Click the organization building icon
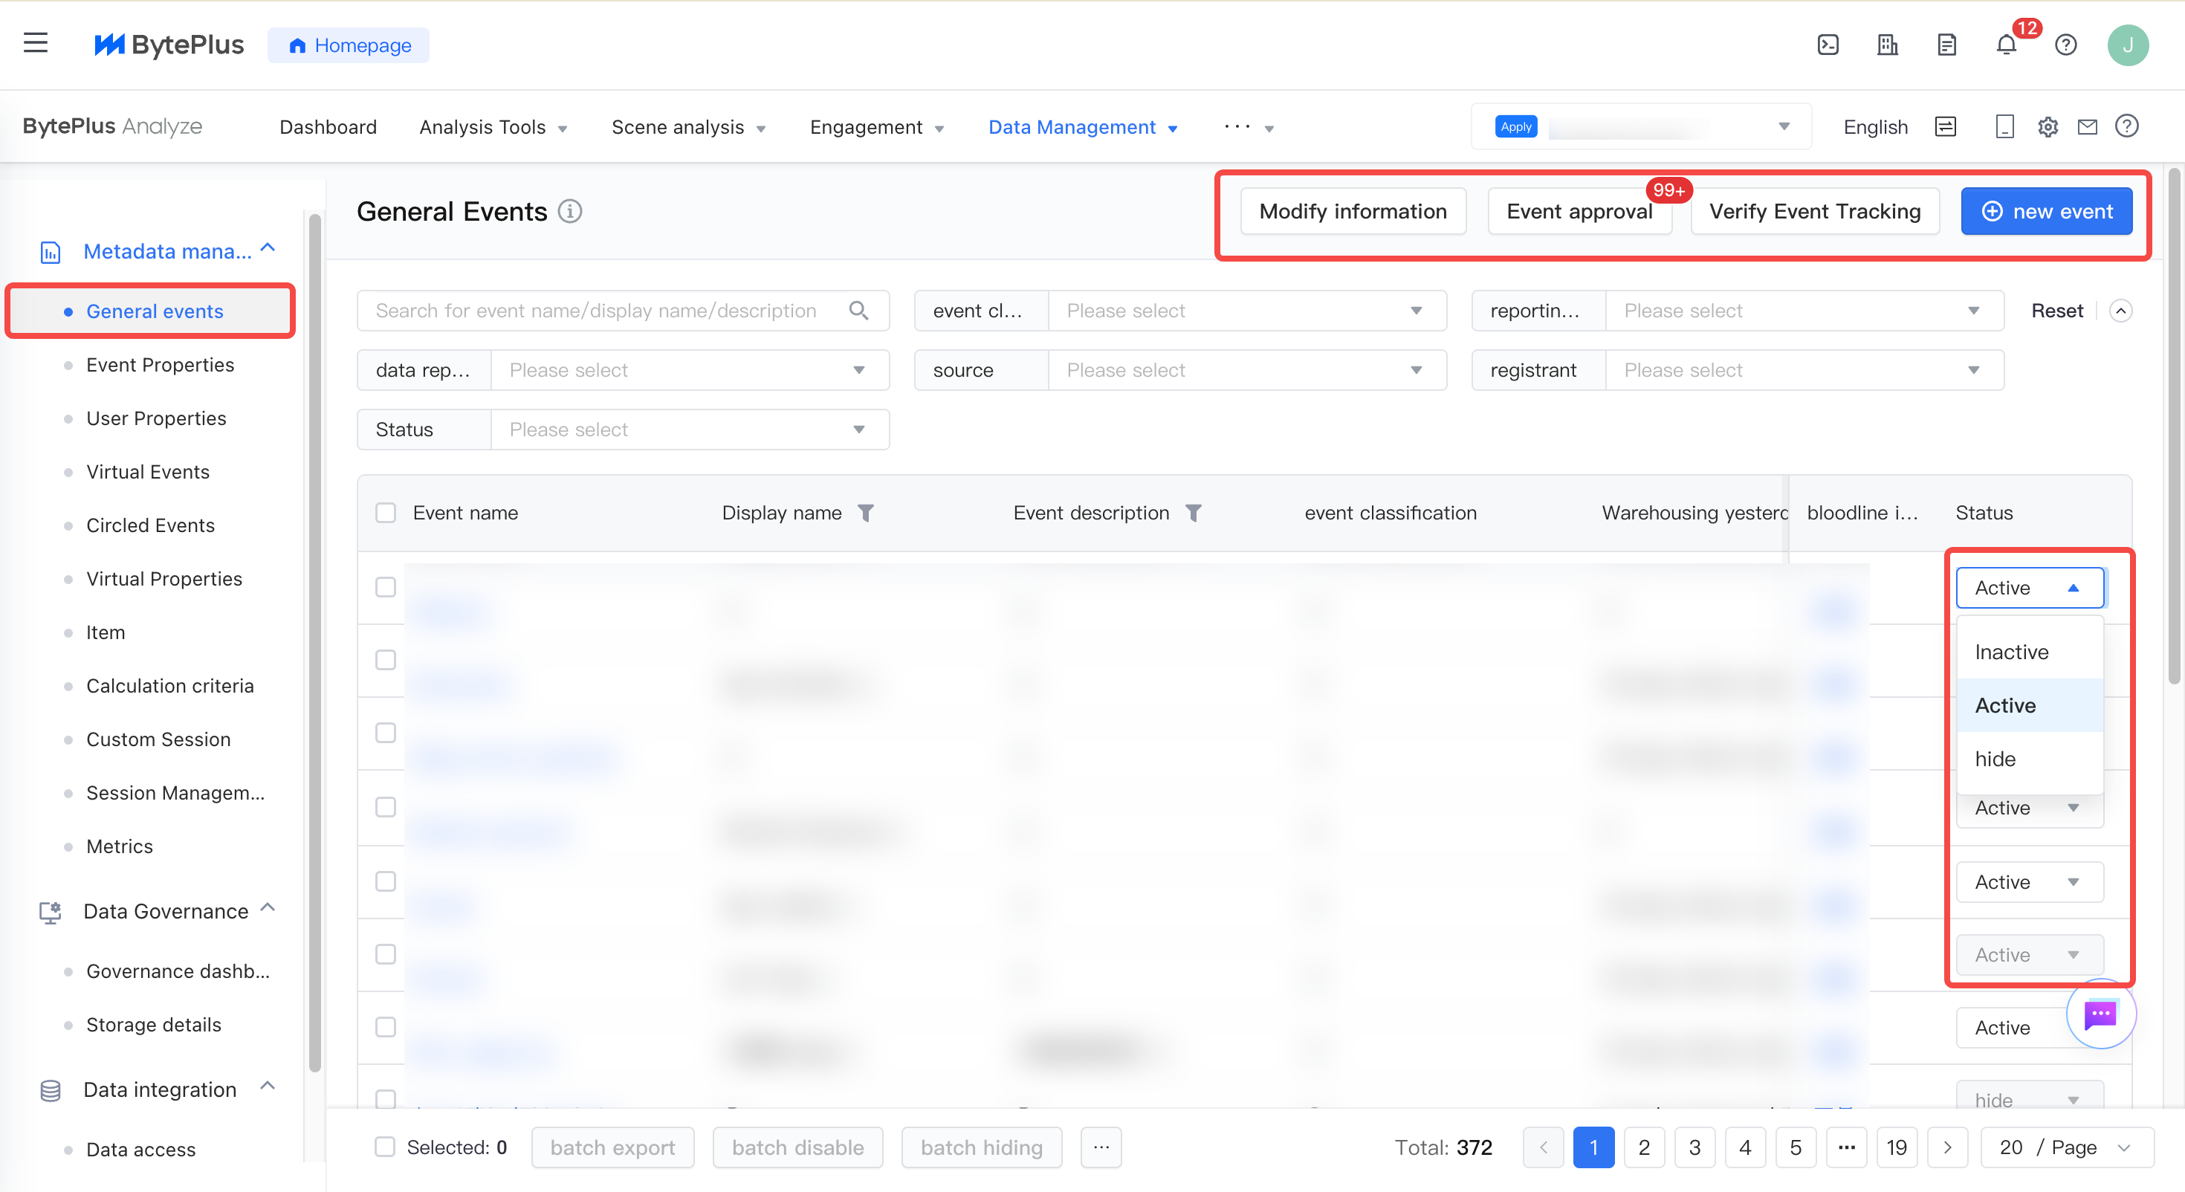2185x1192 pixels. pyautogui.click(x=1887, y=45)
